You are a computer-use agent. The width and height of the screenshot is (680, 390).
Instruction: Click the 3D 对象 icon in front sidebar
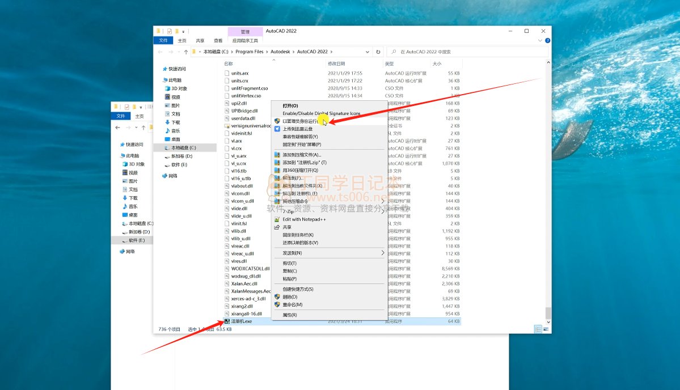(x=167, y=88)
